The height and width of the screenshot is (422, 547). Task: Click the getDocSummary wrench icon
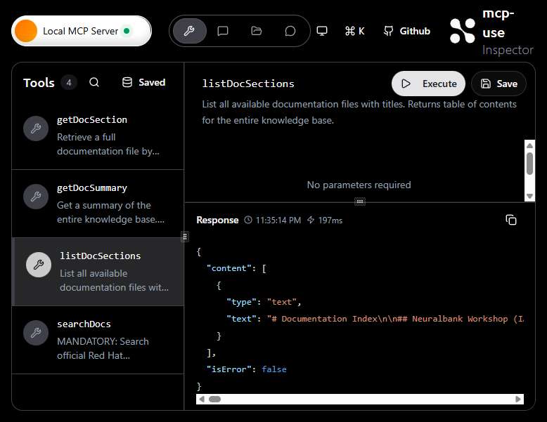(x=36, y=197)
